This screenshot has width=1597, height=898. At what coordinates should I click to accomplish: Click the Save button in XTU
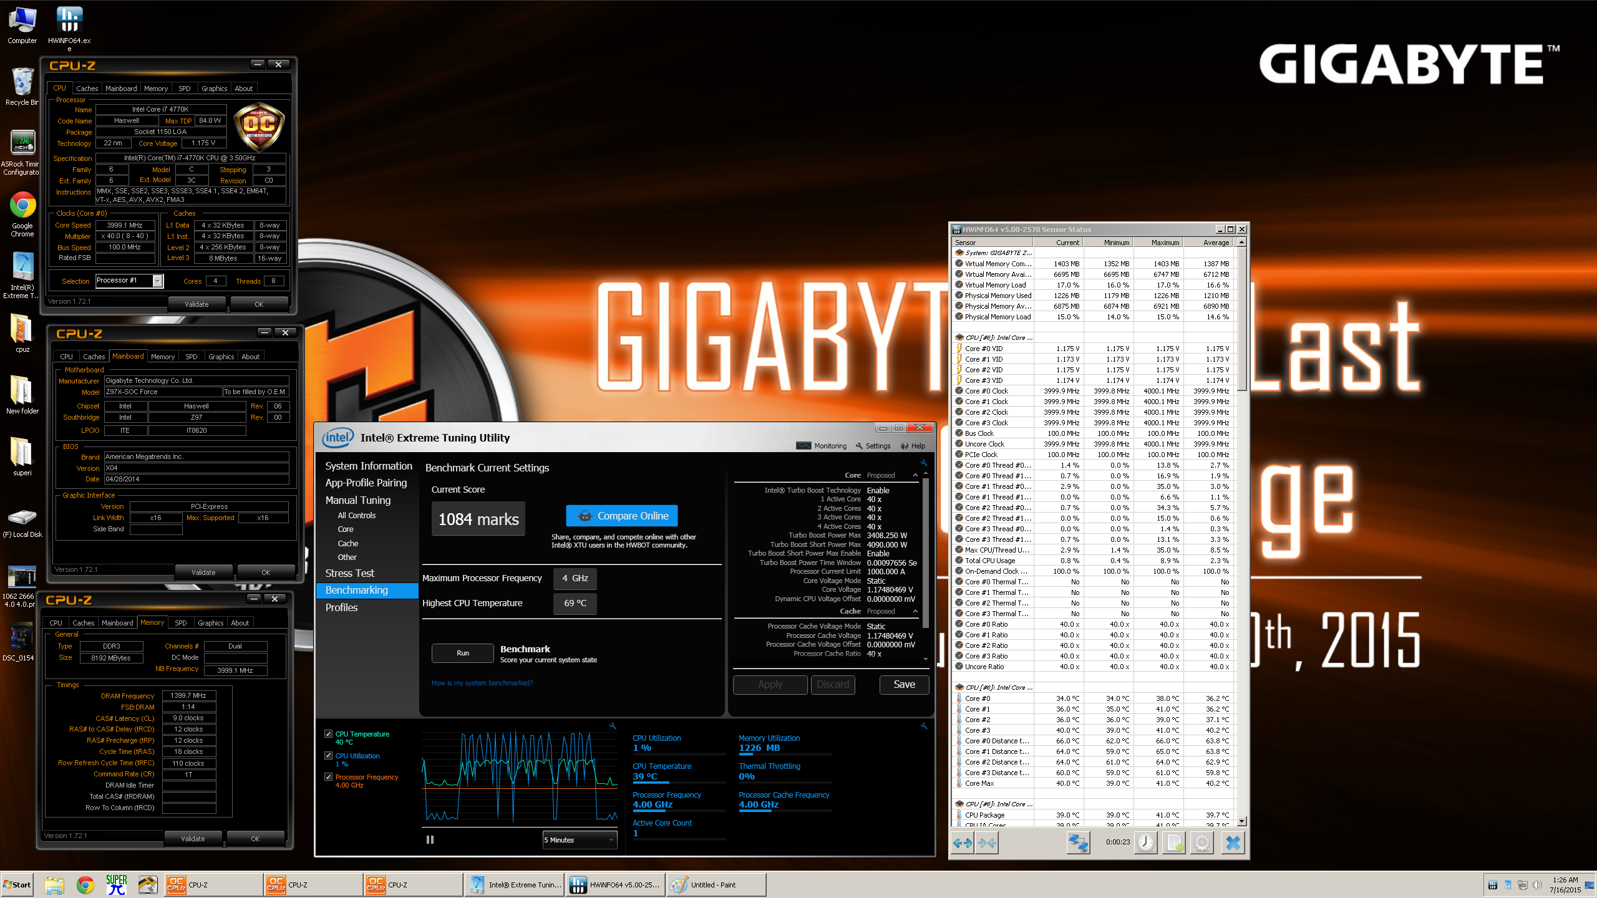coord(904,684)
